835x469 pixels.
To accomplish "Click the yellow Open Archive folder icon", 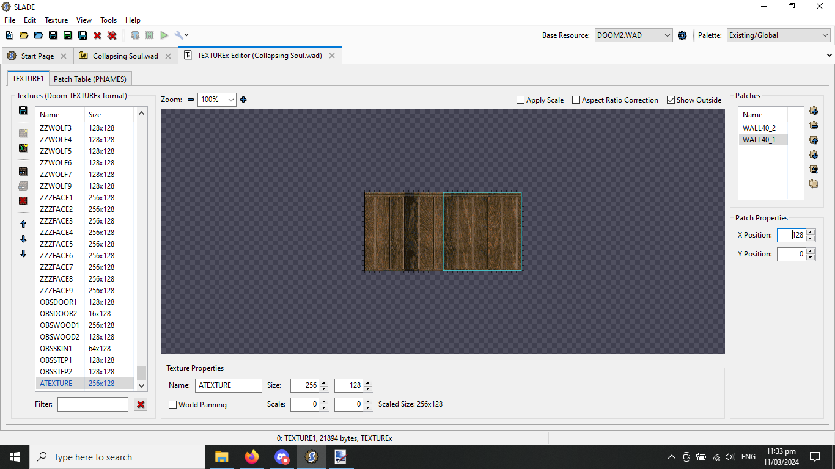I will click(24, 35).
